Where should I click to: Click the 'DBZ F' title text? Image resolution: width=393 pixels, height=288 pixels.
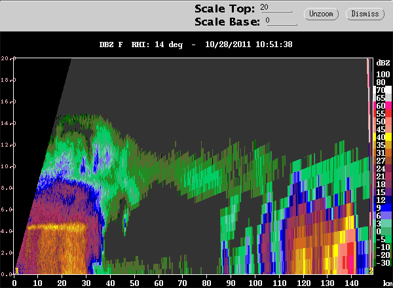click(111, 45)
